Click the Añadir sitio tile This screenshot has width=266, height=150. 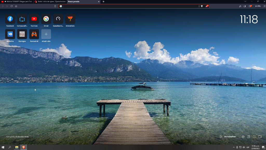[46, 34]
